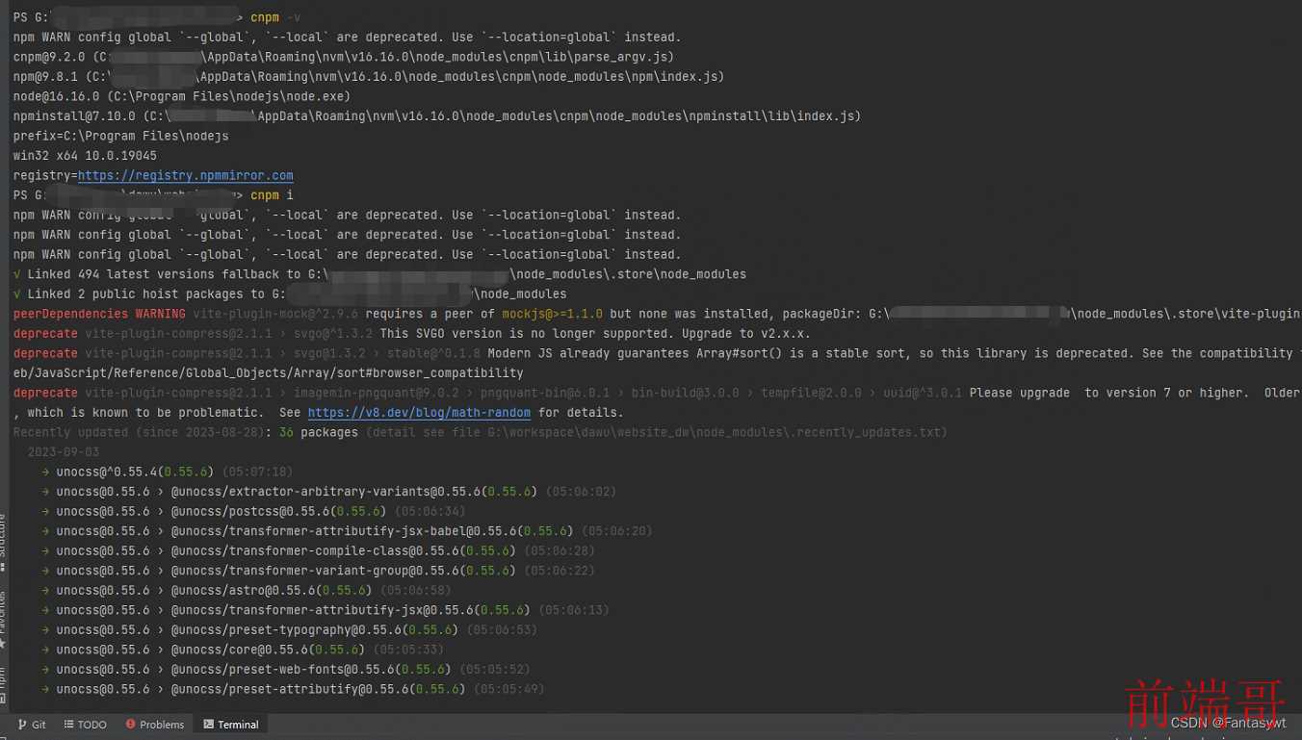
Task: Click the '(05:05:49)' timestamp
Action: click(508, 689)
